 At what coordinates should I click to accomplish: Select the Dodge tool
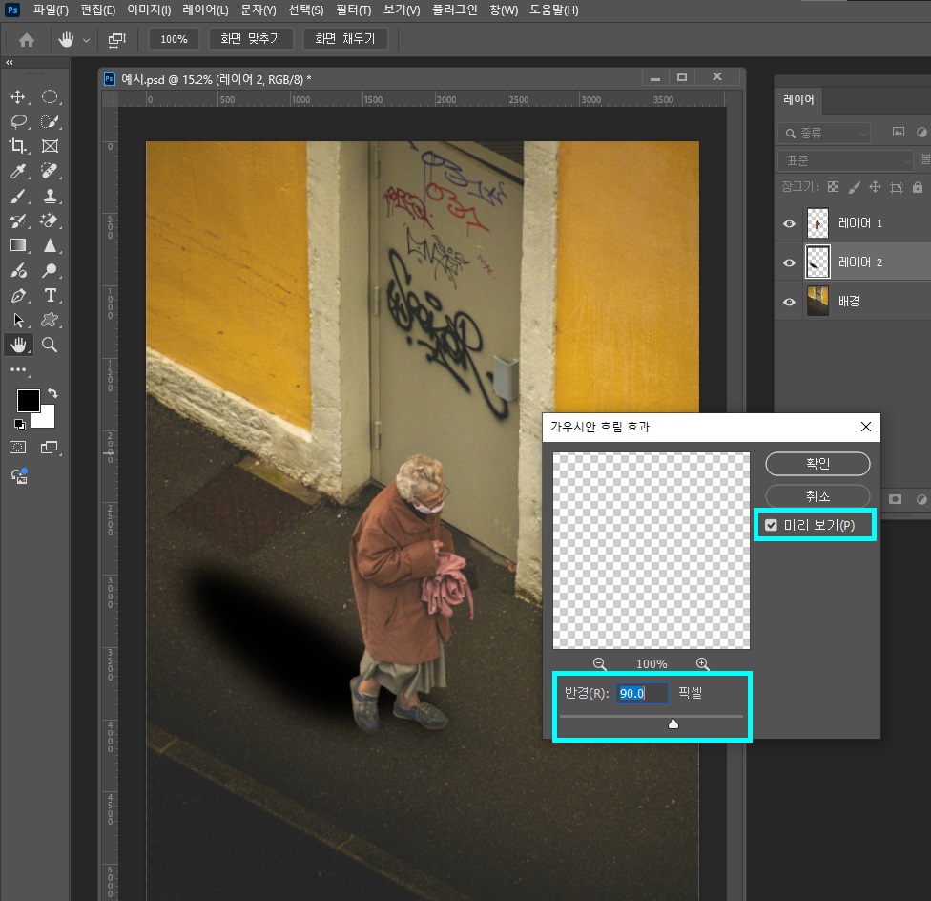tap(50, 271)
